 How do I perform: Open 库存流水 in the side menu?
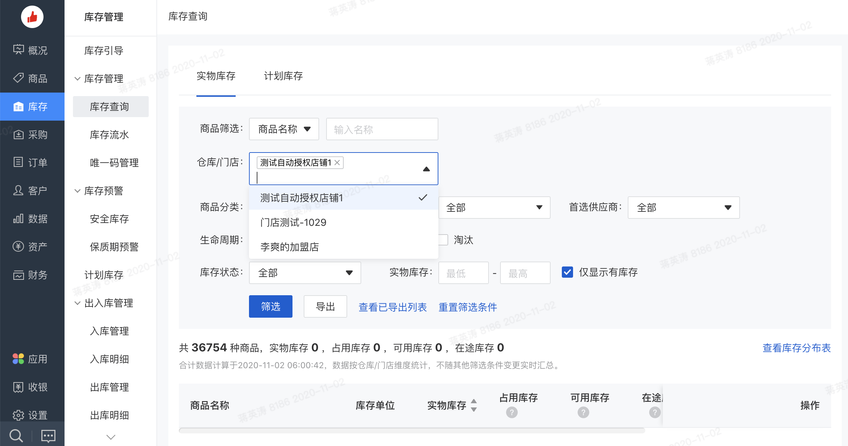(x=109, y=135)
